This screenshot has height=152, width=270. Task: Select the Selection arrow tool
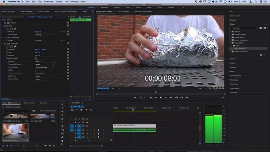[x=62, y=104]
